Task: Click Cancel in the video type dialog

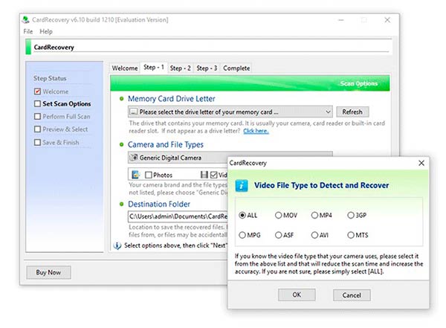Action: pyautogui.click(x=352, y=295)
